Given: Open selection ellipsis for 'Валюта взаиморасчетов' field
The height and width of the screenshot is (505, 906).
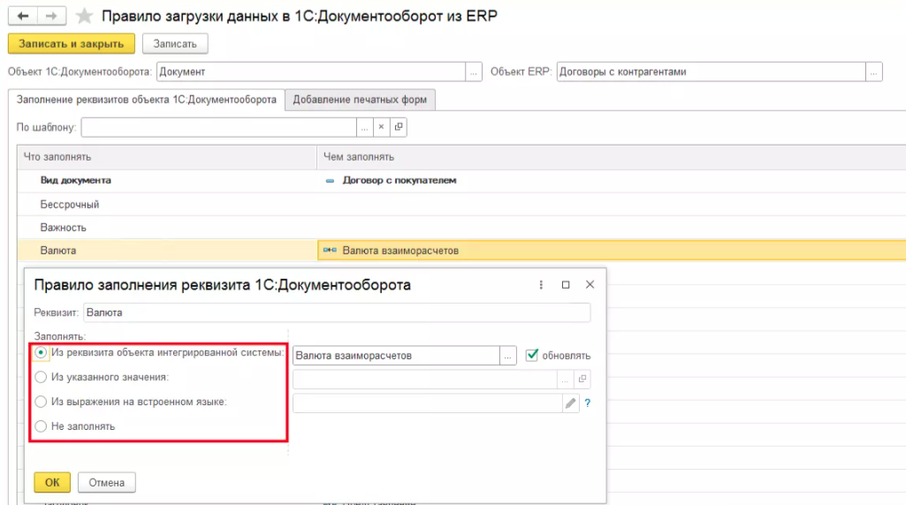Looking at the screenshot, I should point(507,356).
